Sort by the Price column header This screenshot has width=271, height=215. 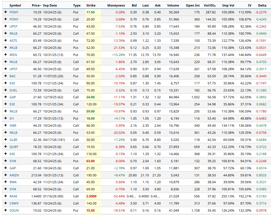coord(36,5)
